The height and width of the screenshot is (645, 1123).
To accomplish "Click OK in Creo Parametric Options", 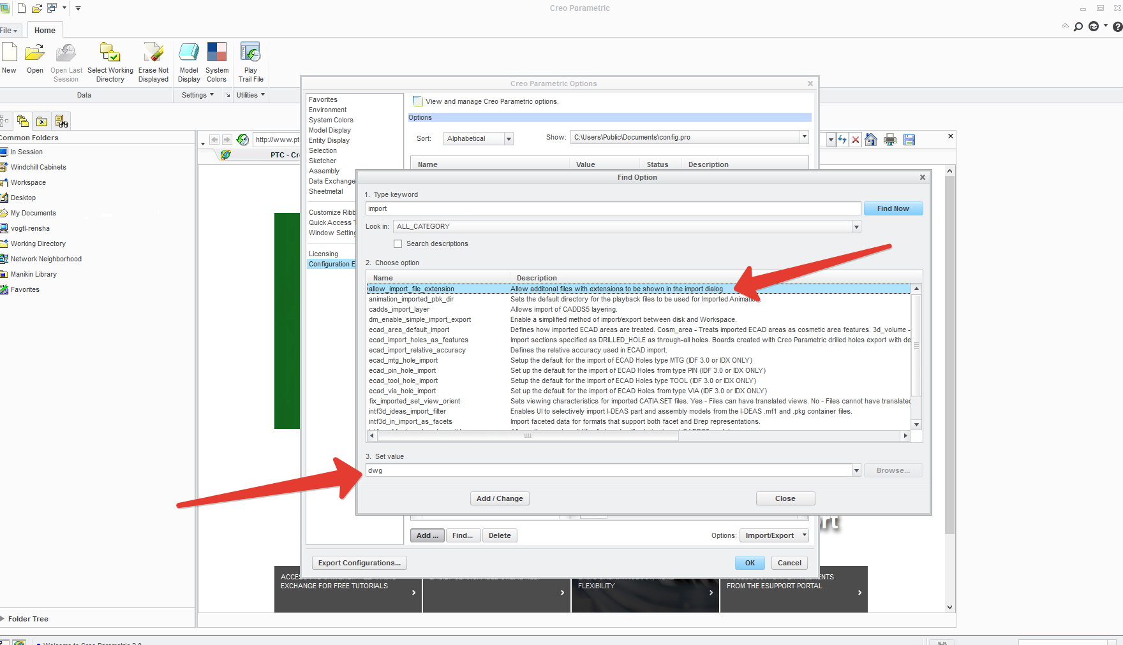I will click(x=750, y=563).
